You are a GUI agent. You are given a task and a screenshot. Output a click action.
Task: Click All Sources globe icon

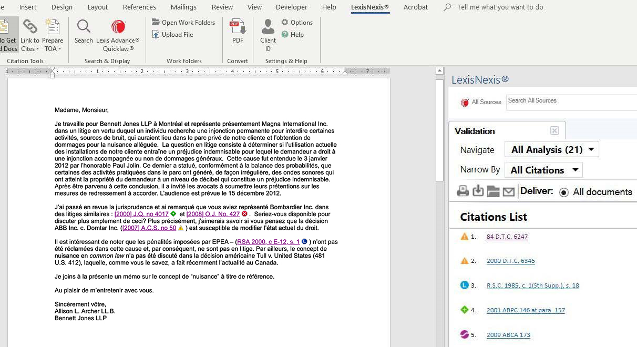[x=465, y=103]
